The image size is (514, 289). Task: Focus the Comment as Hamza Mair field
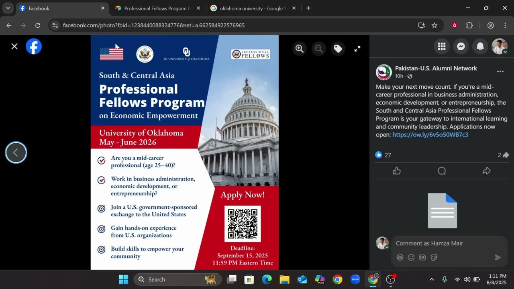[x=449, y=243]
